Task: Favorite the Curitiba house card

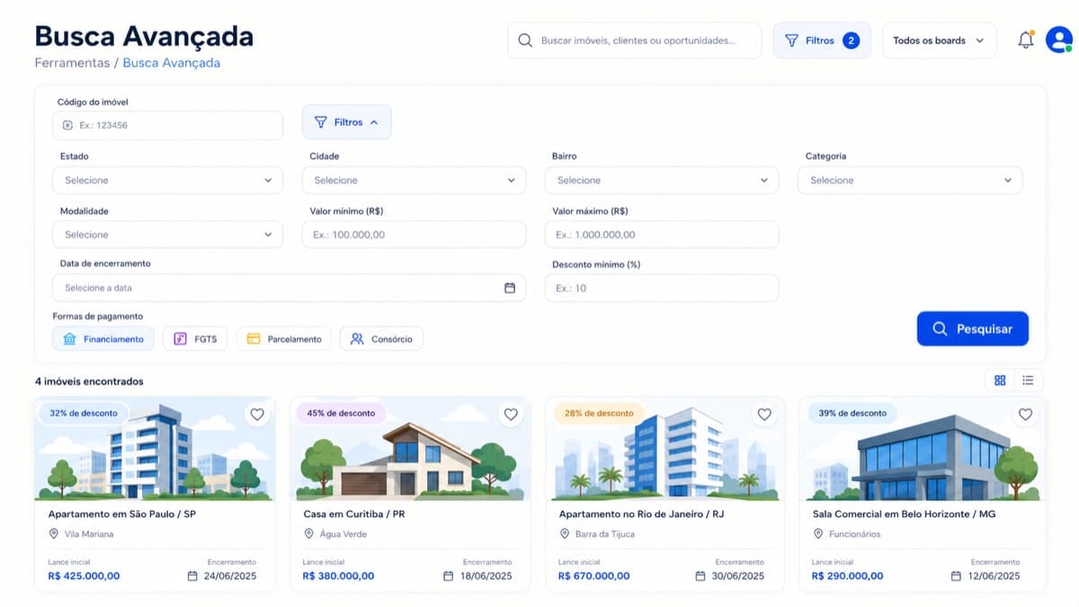Action: [511, 415]
